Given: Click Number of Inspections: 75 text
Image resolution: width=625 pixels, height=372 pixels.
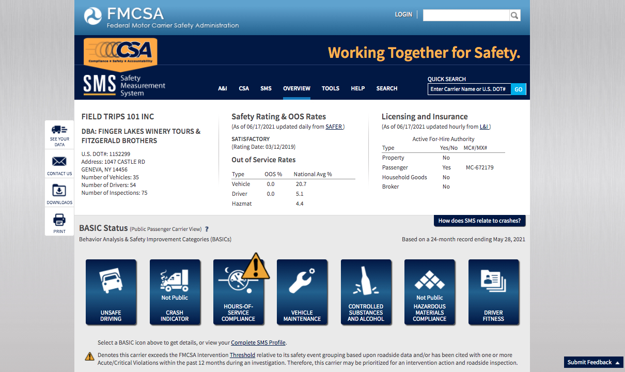Looking at the screenshot, I should point(115,193).
